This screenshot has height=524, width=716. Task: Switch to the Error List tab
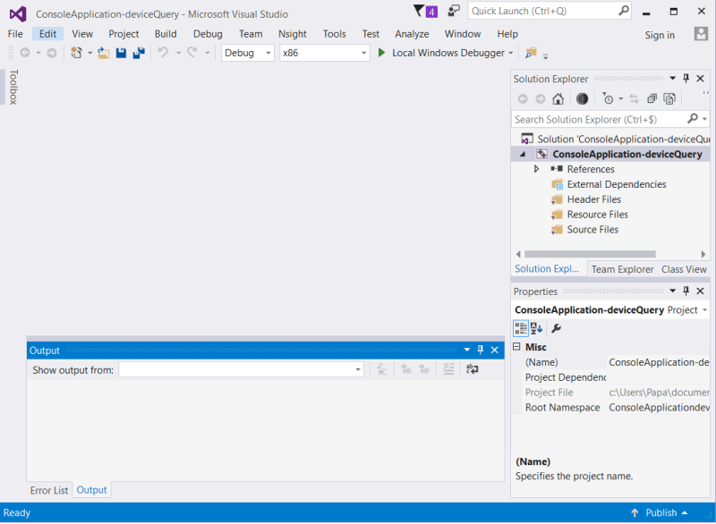tap(49, 490)
